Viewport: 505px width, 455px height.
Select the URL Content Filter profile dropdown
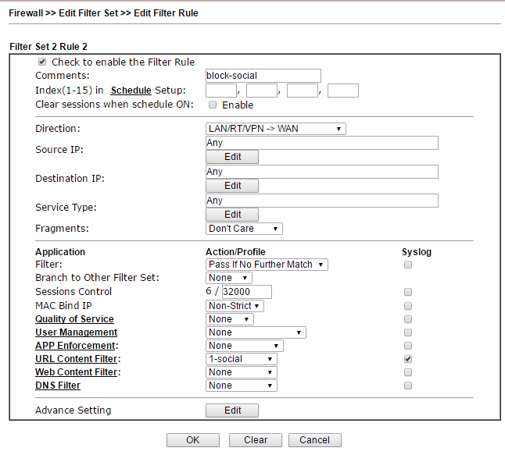click(242, 359)
